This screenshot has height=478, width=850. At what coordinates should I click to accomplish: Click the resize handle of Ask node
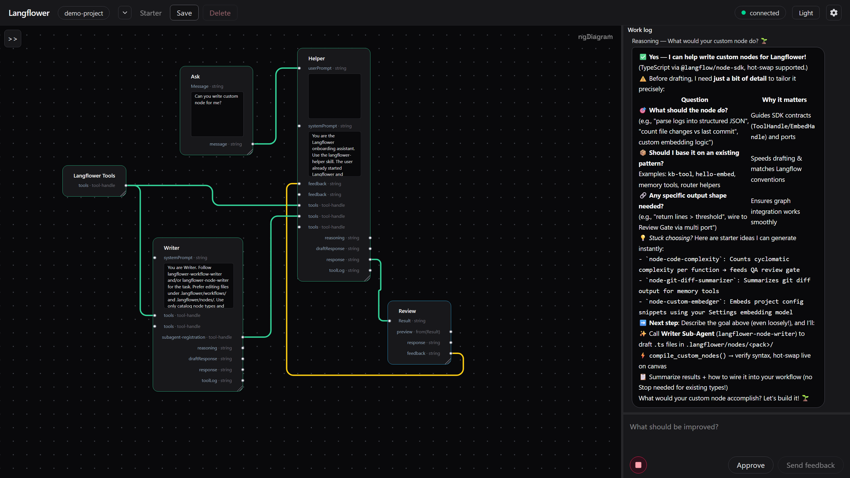(250, 152)
